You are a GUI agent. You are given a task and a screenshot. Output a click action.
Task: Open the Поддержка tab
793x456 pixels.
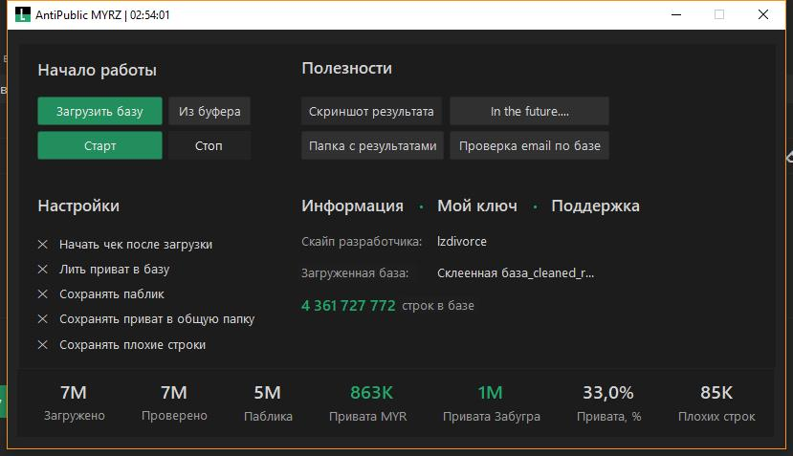coord(595,206)
